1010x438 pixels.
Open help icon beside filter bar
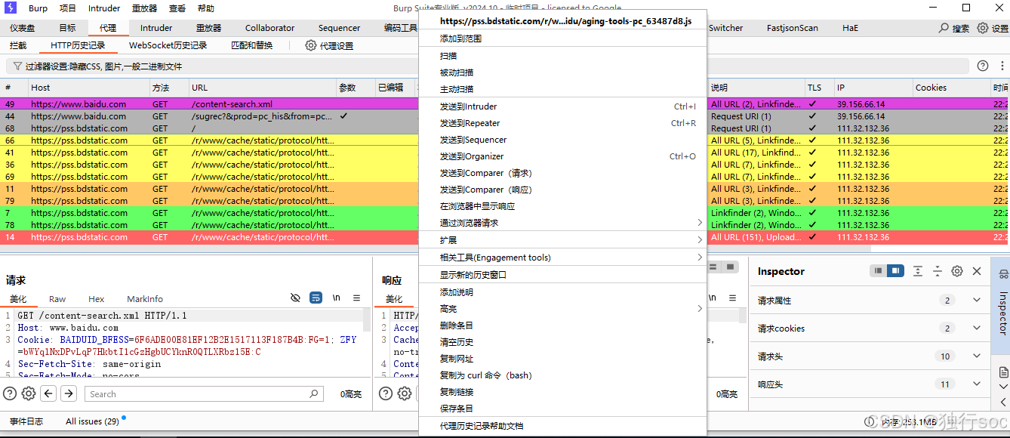click(982, 66)
